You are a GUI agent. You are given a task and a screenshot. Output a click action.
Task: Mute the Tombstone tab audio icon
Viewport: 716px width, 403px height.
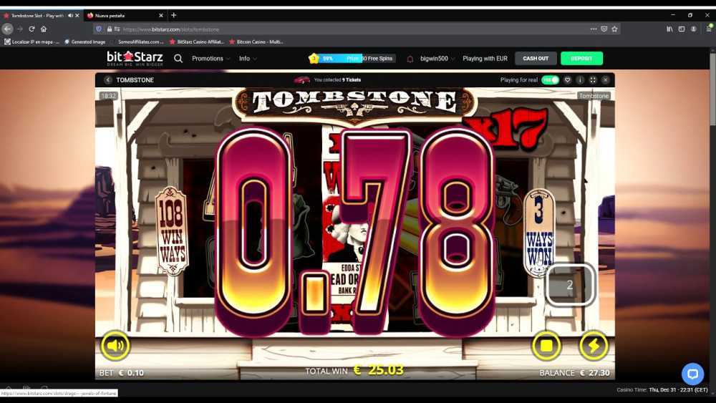70,16
